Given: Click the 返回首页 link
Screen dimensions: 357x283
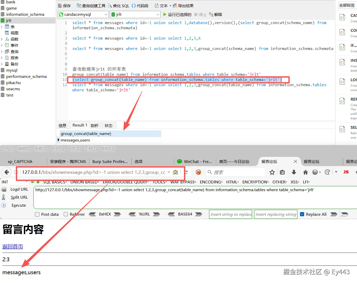Looking at the screenshot, I should click(13, 247).
